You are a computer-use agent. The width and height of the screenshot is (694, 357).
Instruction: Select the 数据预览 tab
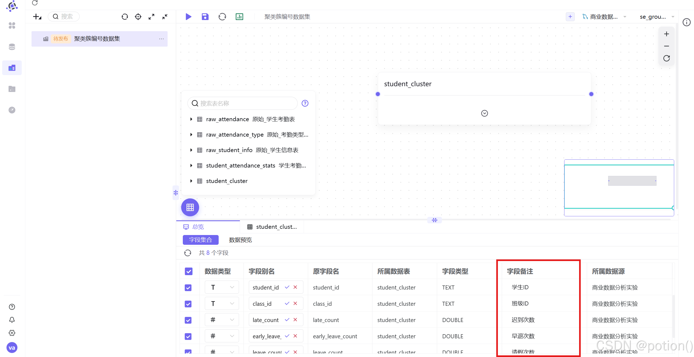[240, 240]
